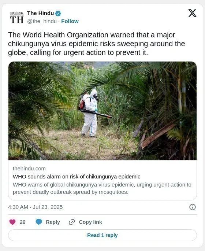Click the X logo icon
This screenshot has height=251, width=205.
coord(192,13)
